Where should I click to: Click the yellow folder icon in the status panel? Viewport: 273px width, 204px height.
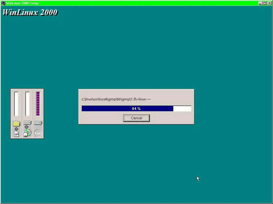coord(17,124)
